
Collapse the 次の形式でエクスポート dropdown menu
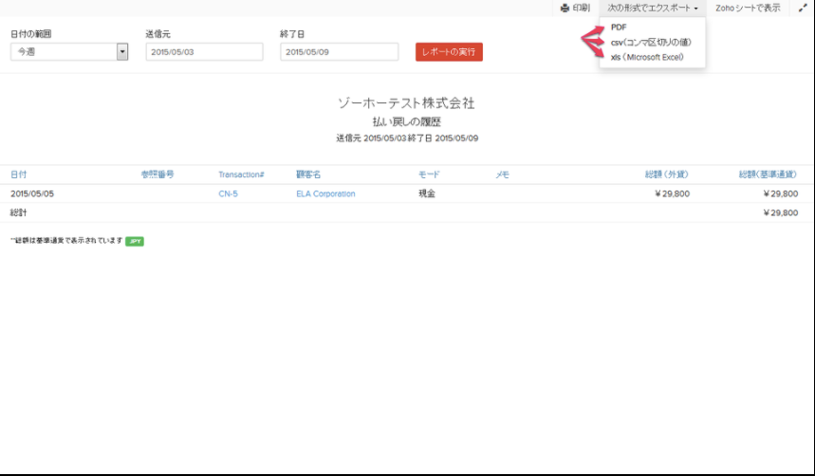pyautogui.click(x=653, y=8)
